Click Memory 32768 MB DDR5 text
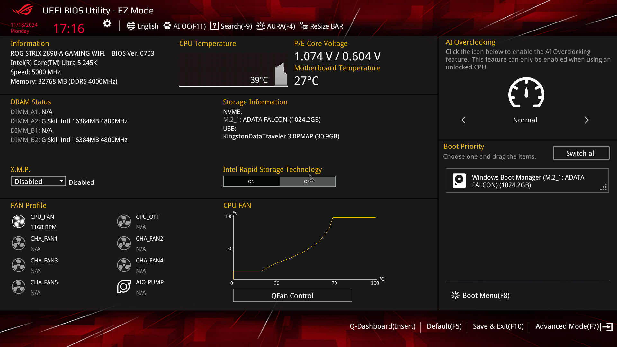This screenshot has width=617, height=347. click(64, 81)
